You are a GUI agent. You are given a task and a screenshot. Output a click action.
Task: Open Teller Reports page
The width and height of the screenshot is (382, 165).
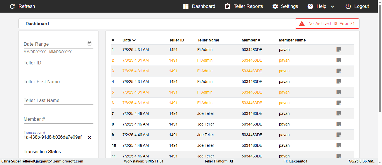244,6
